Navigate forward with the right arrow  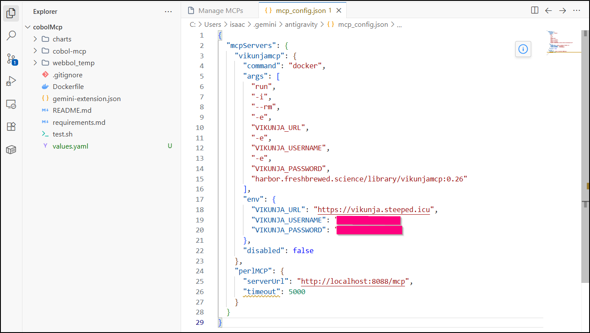point(562,10)
